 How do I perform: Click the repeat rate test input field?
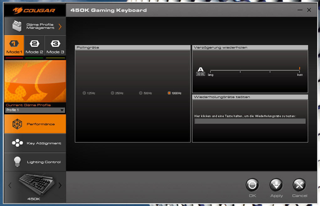coord(250,121)
